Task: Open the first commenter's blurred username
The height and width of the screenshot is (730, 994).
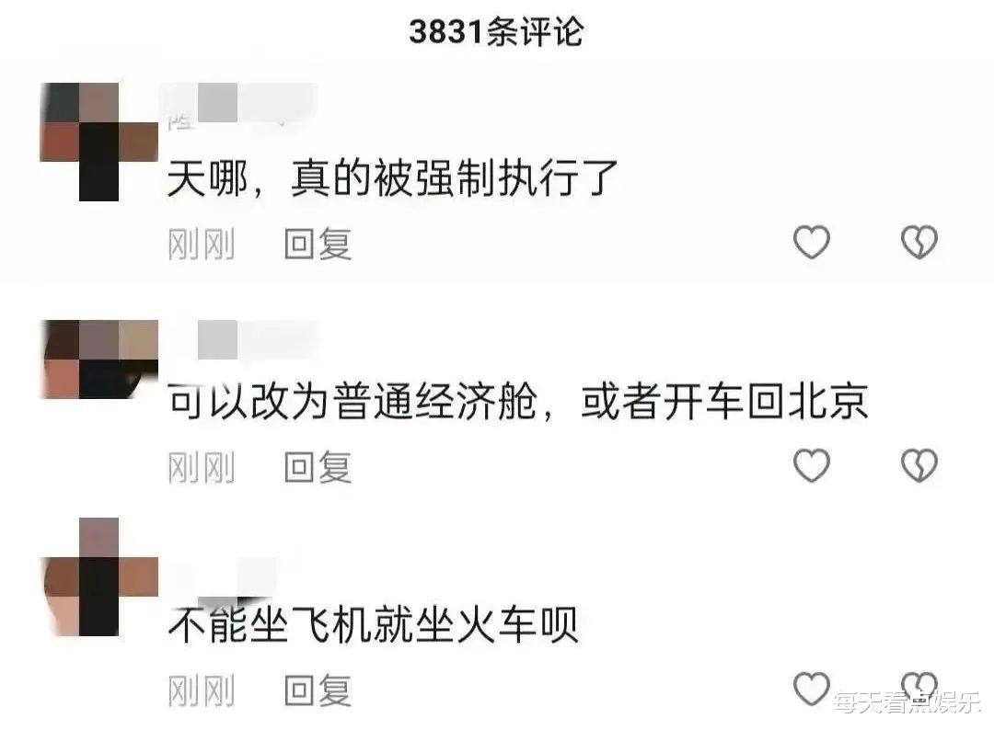Action: tap(243, 105)
